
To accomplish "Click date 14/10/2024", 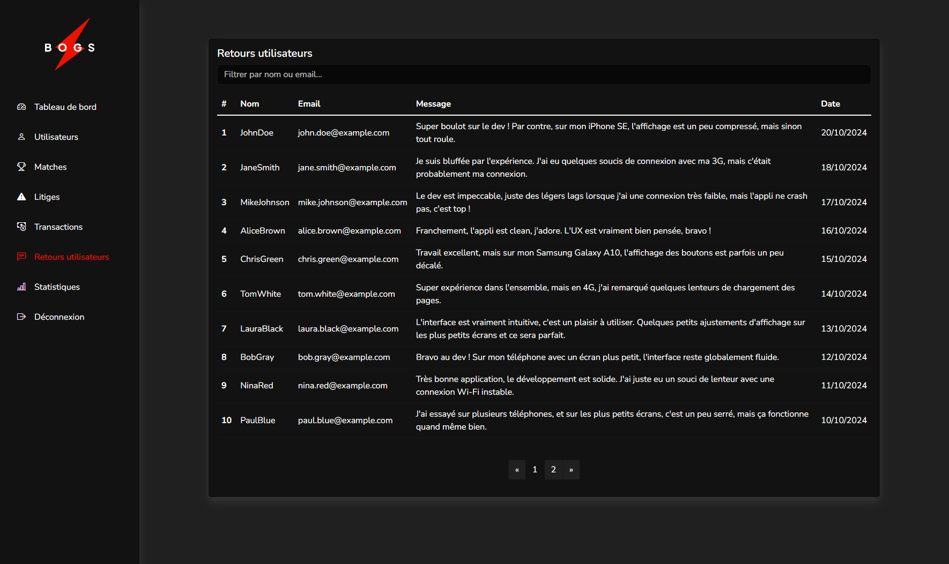I will pyautogui.click(x=844, y=294).
